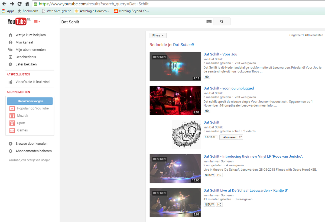Image resolution: width=325 pixels, height=222 pixels.
Task: Open Mijn abonnementen
Action: [31, 50]
